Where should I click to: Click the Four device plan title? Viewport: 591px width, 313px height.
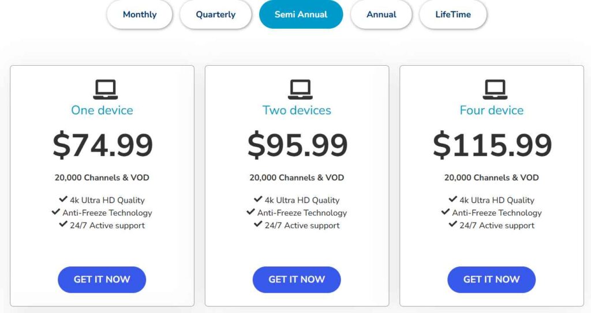pyautogui.click(x=492, y=110)
